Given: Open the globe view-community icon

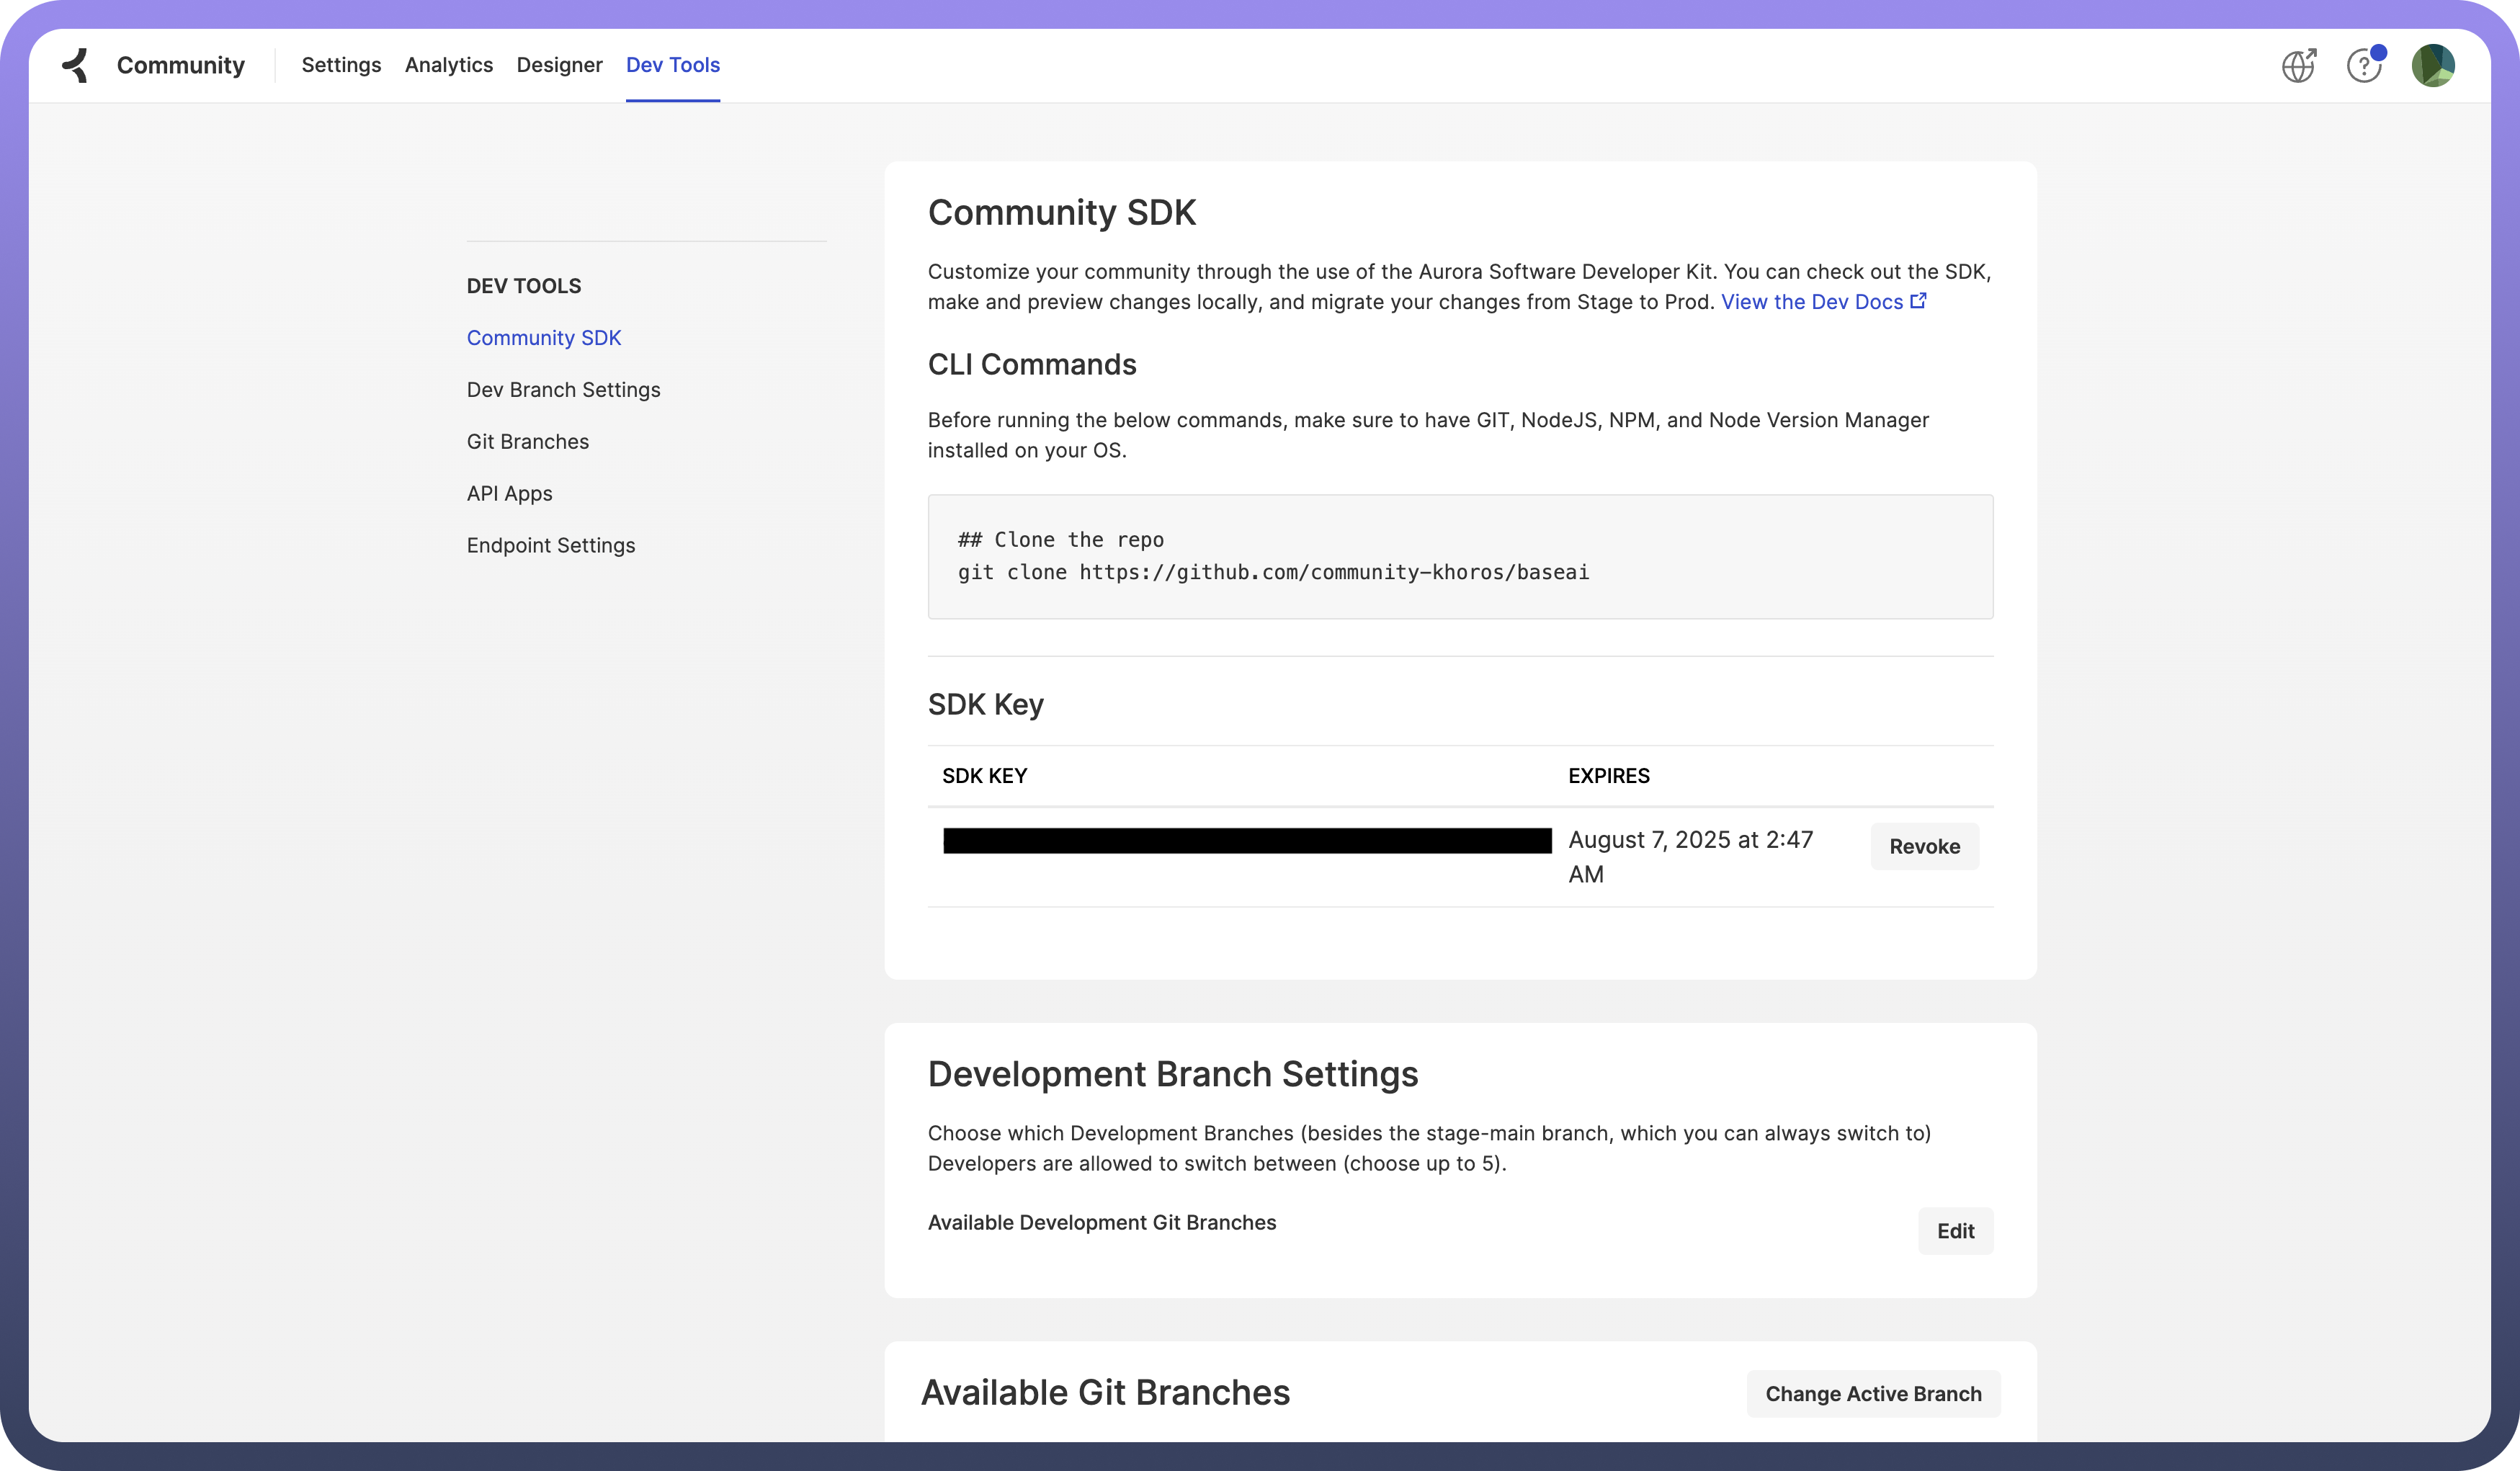Looking at the screenshot, I should 2298,66.
